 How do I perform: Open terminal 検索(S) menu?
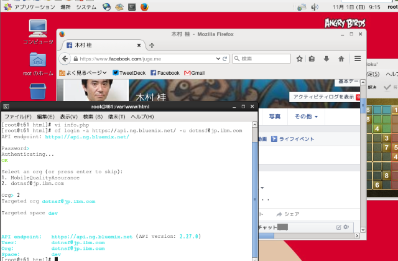coord(93,116)
